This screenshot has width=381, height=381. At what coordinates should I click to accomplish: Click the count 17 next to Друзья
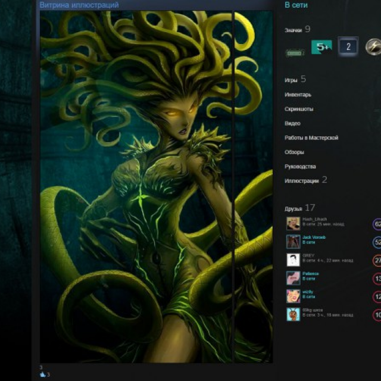click(310, 208)
